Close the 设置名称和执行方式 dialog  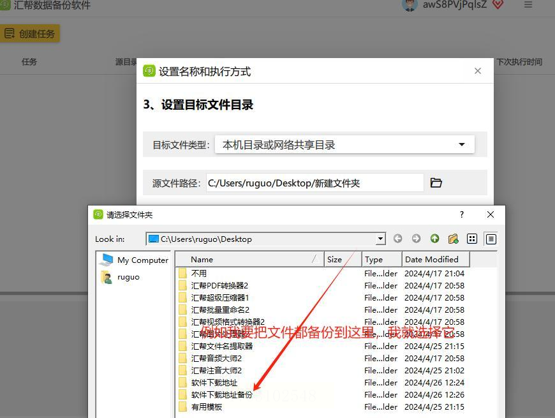click(477, 71)
